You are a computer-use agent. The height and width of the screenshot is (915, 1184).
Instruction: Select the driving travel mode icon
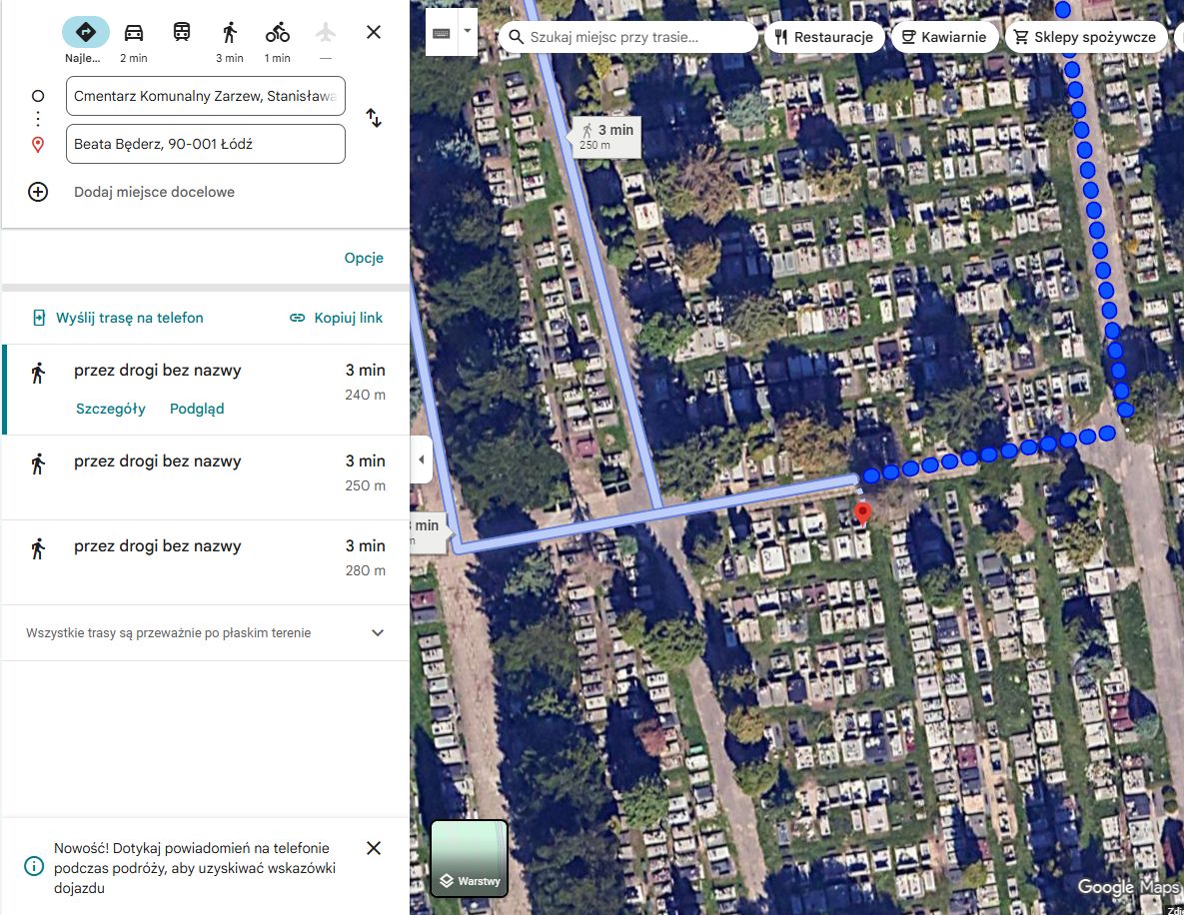click(x=134, y=32)
